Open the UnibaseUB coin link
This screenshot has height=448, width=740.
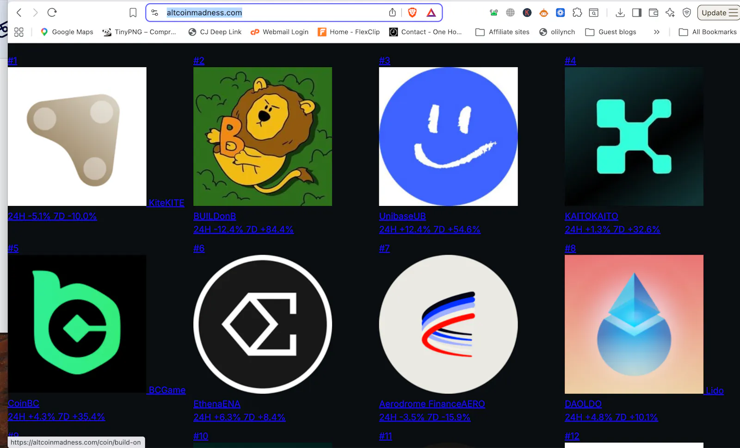point(402,216)
